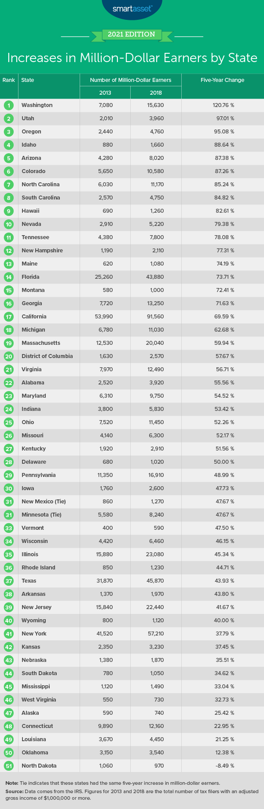Click the rank 48 badge for Connecticut
The image size is (264, 809).
(9, 726)
